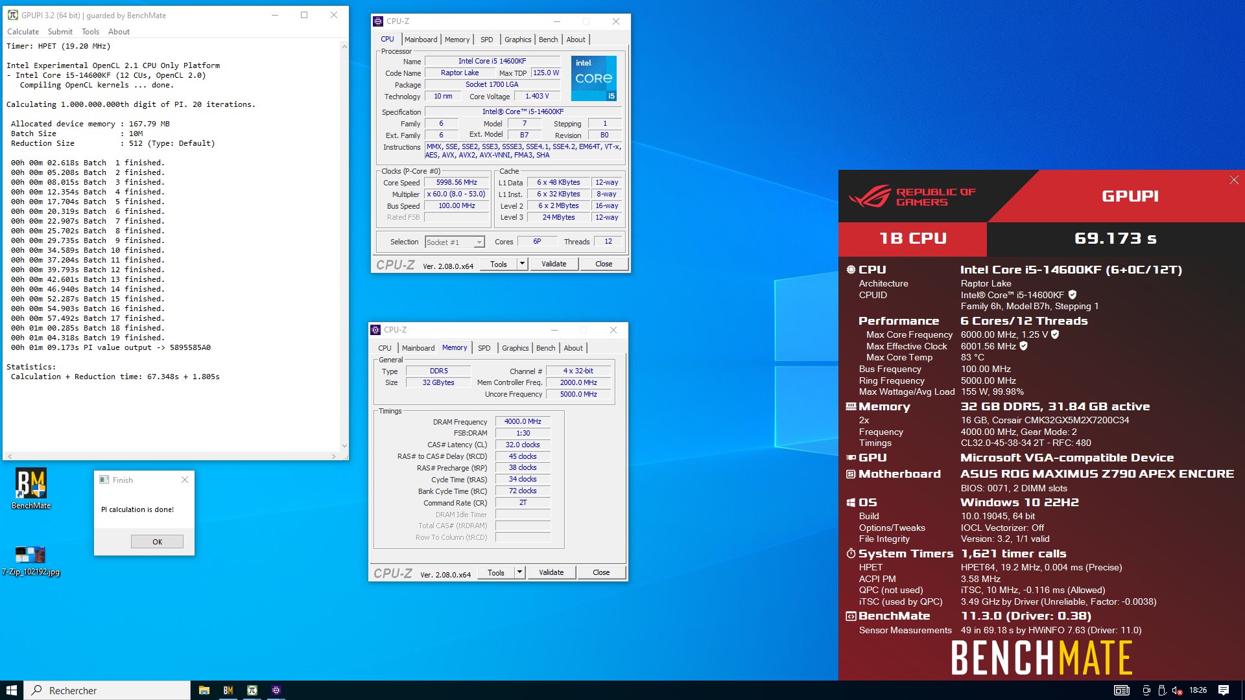The image size is (1245, 700).
Task: Switch to Graphics tab in upper CPU-Z
Action: (x=517, y=40)
